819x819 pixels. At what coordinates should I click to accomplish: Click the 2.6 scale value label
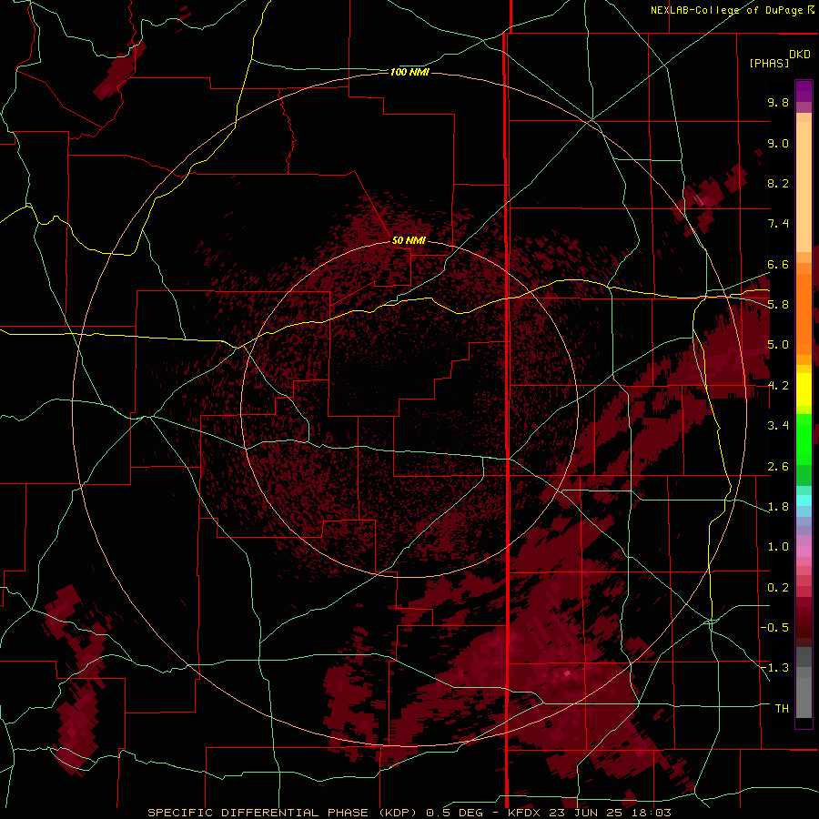(778, 467)
